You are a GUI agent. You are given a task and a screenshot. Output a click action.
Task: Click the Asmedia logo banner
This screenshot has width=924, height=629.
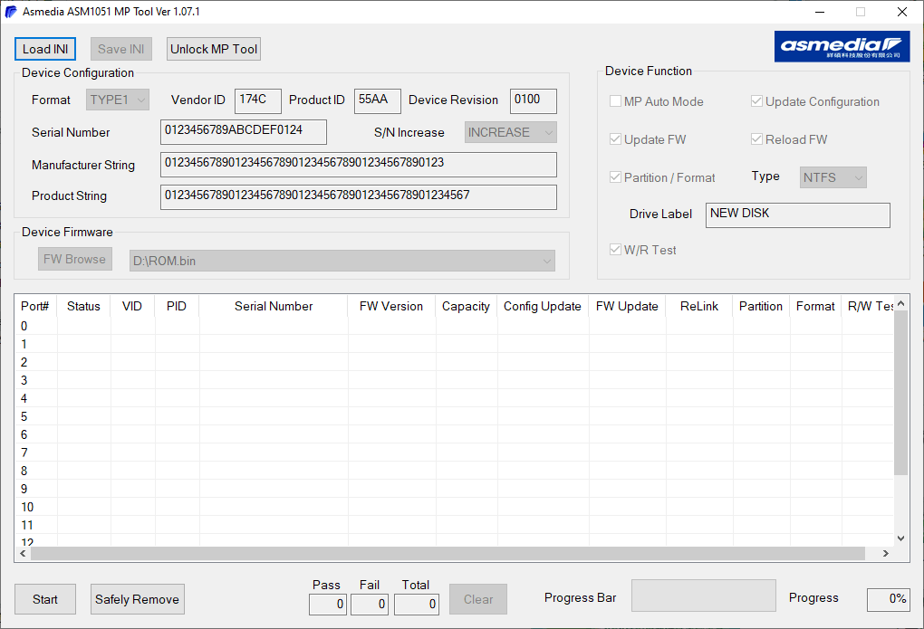[x=842, y=46]
